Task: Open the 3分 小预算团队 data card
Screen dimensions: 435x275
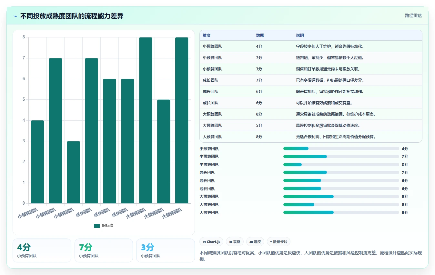Action: pyautogui.click(x=166, y=250)
